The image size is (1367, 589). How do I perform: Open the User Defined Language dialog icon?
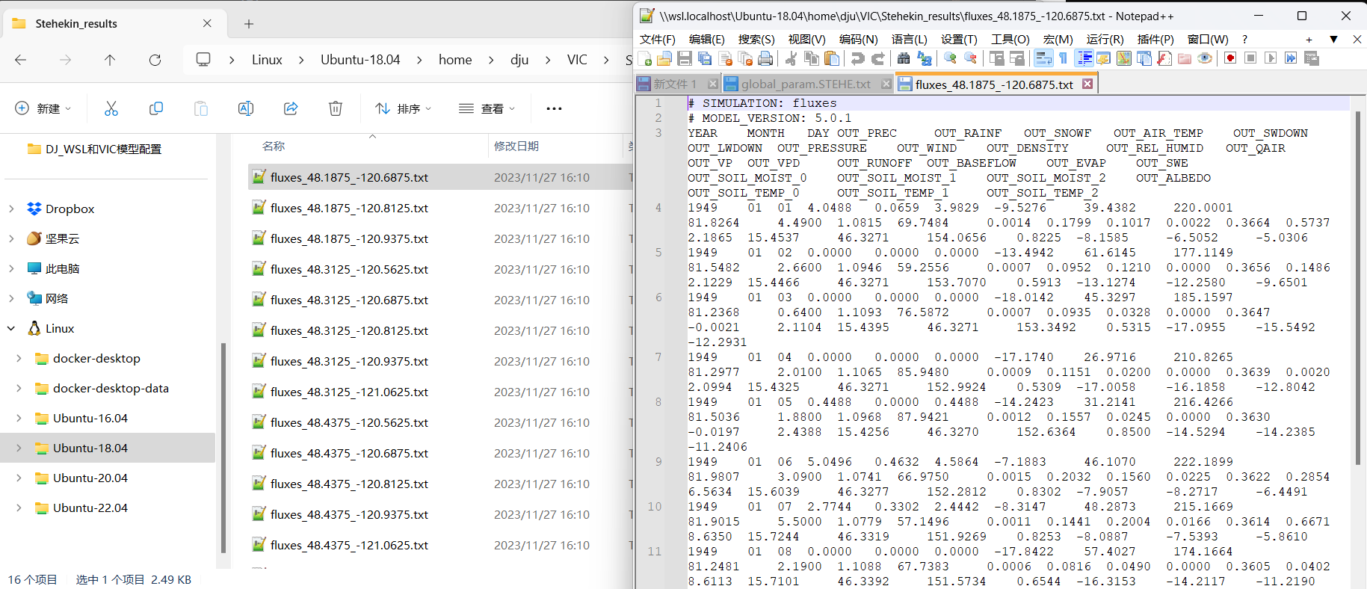tap(1104, 58)
